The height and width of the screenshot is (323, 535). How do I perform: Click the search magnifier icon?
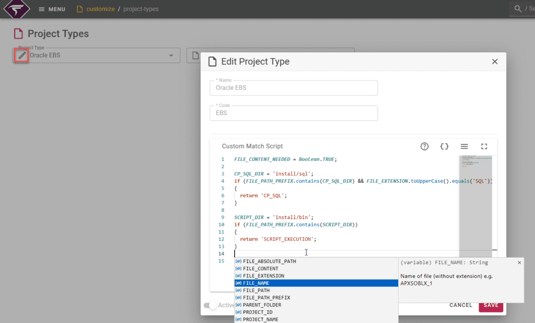click(x=518, y=9)
